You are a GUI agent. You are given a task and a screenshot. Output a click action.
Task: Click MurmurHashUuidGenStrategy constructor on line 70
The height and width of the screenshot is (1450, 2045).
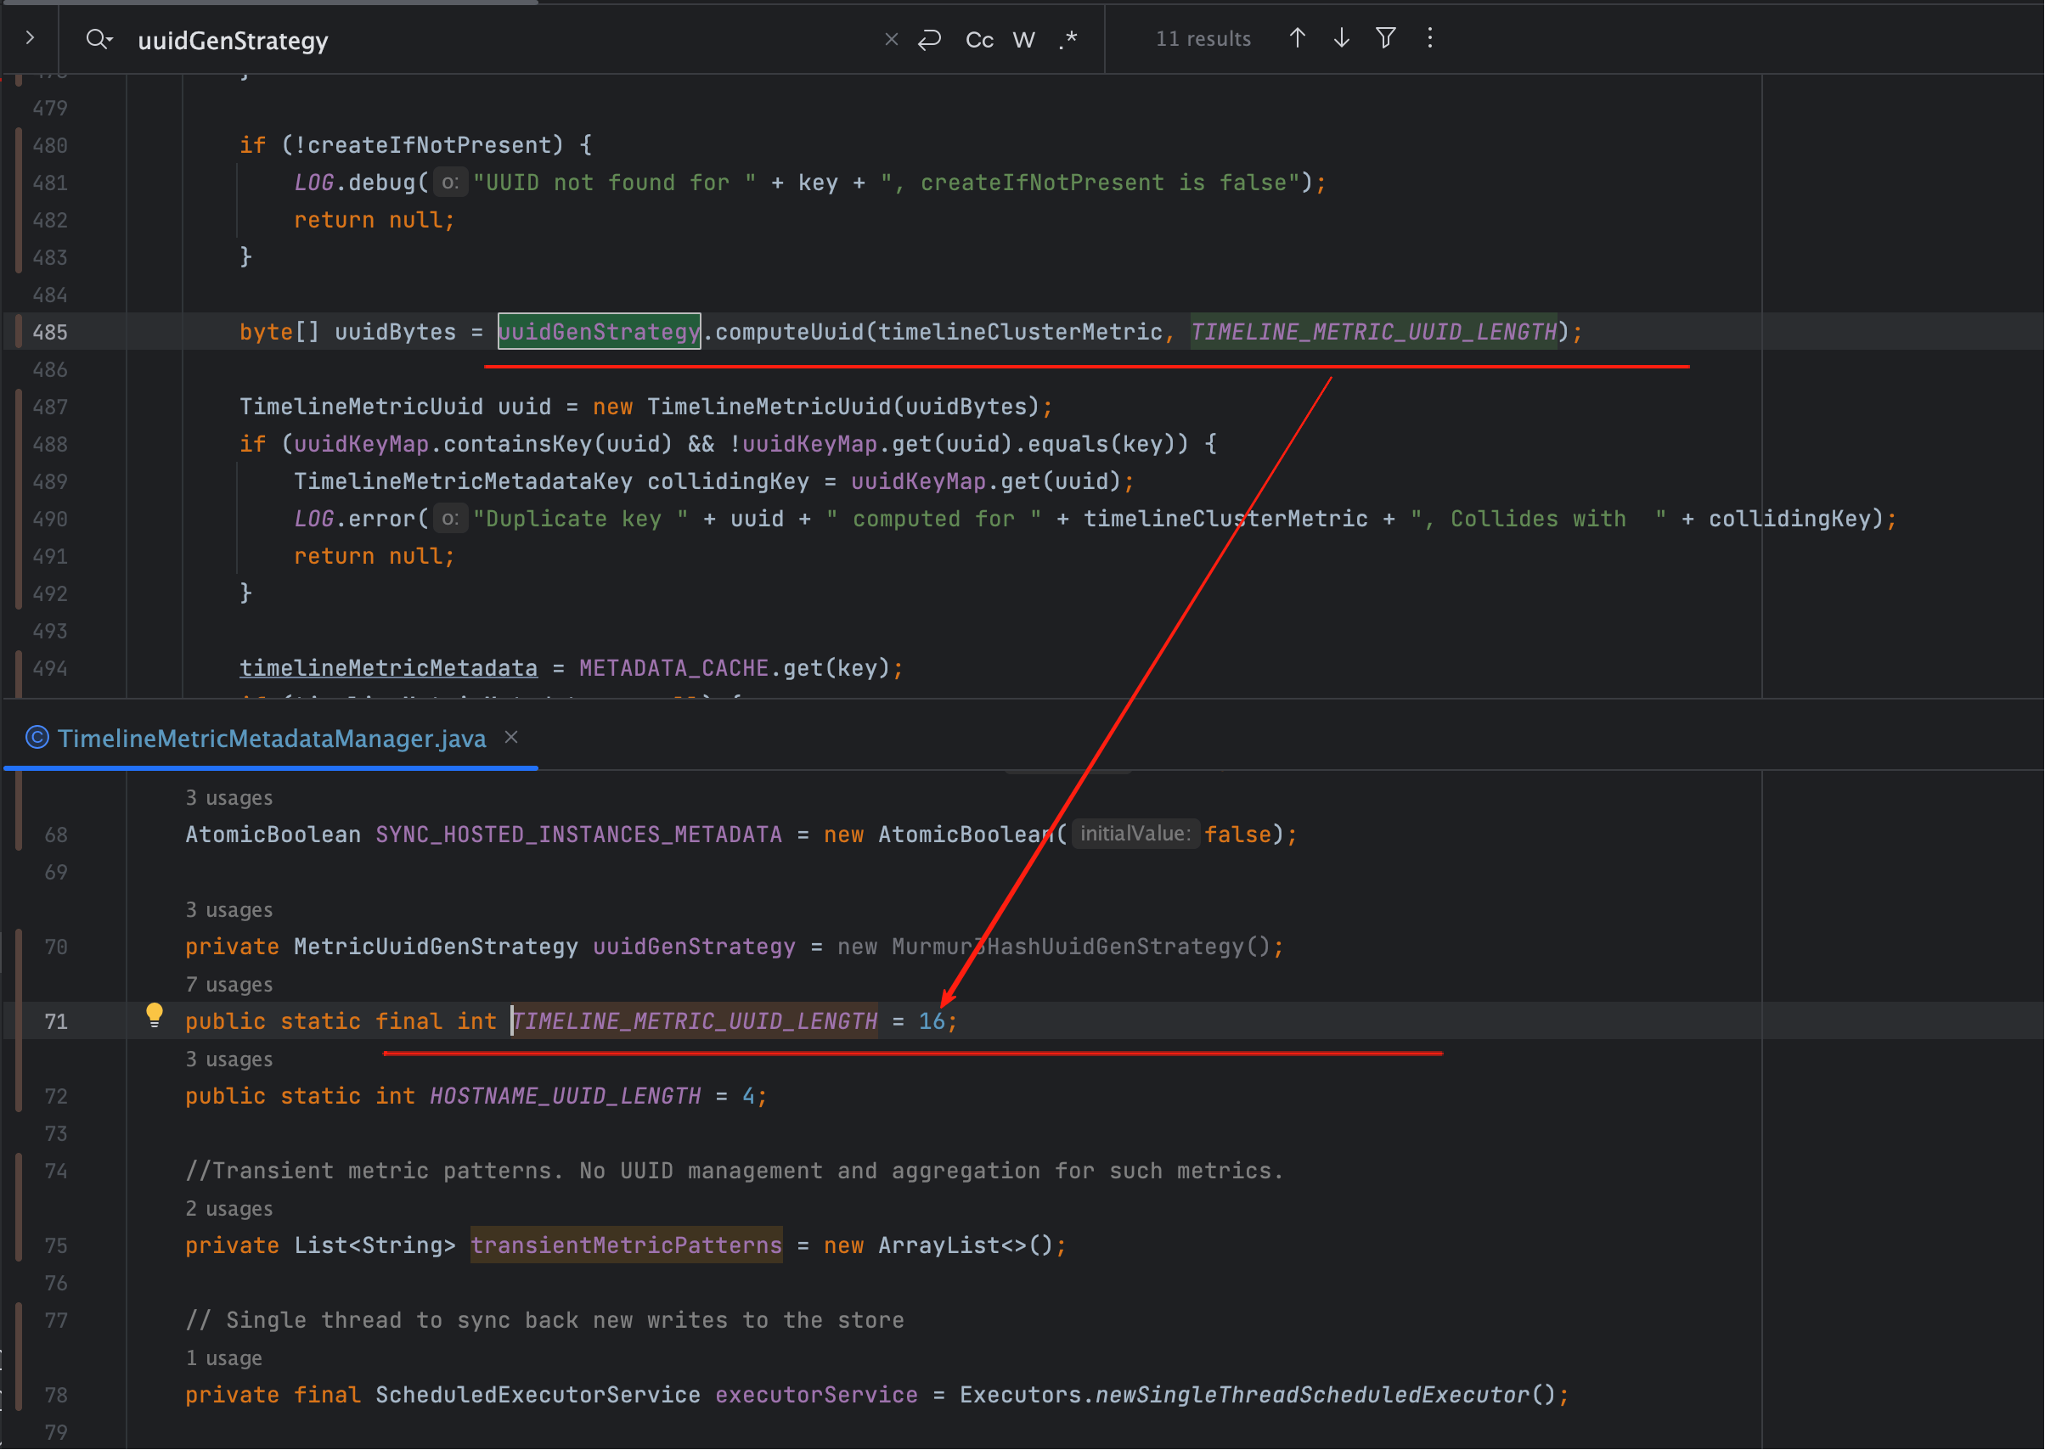[1080, 947]
